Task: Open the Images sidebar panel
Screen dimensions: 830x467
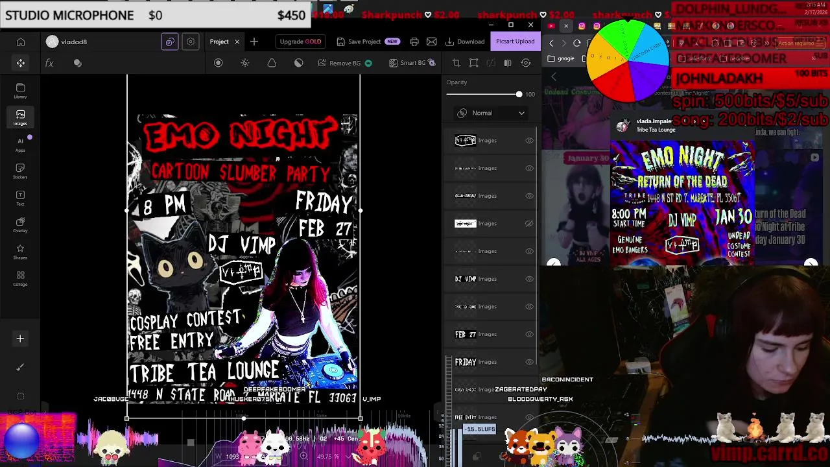Action: [21, 117]
